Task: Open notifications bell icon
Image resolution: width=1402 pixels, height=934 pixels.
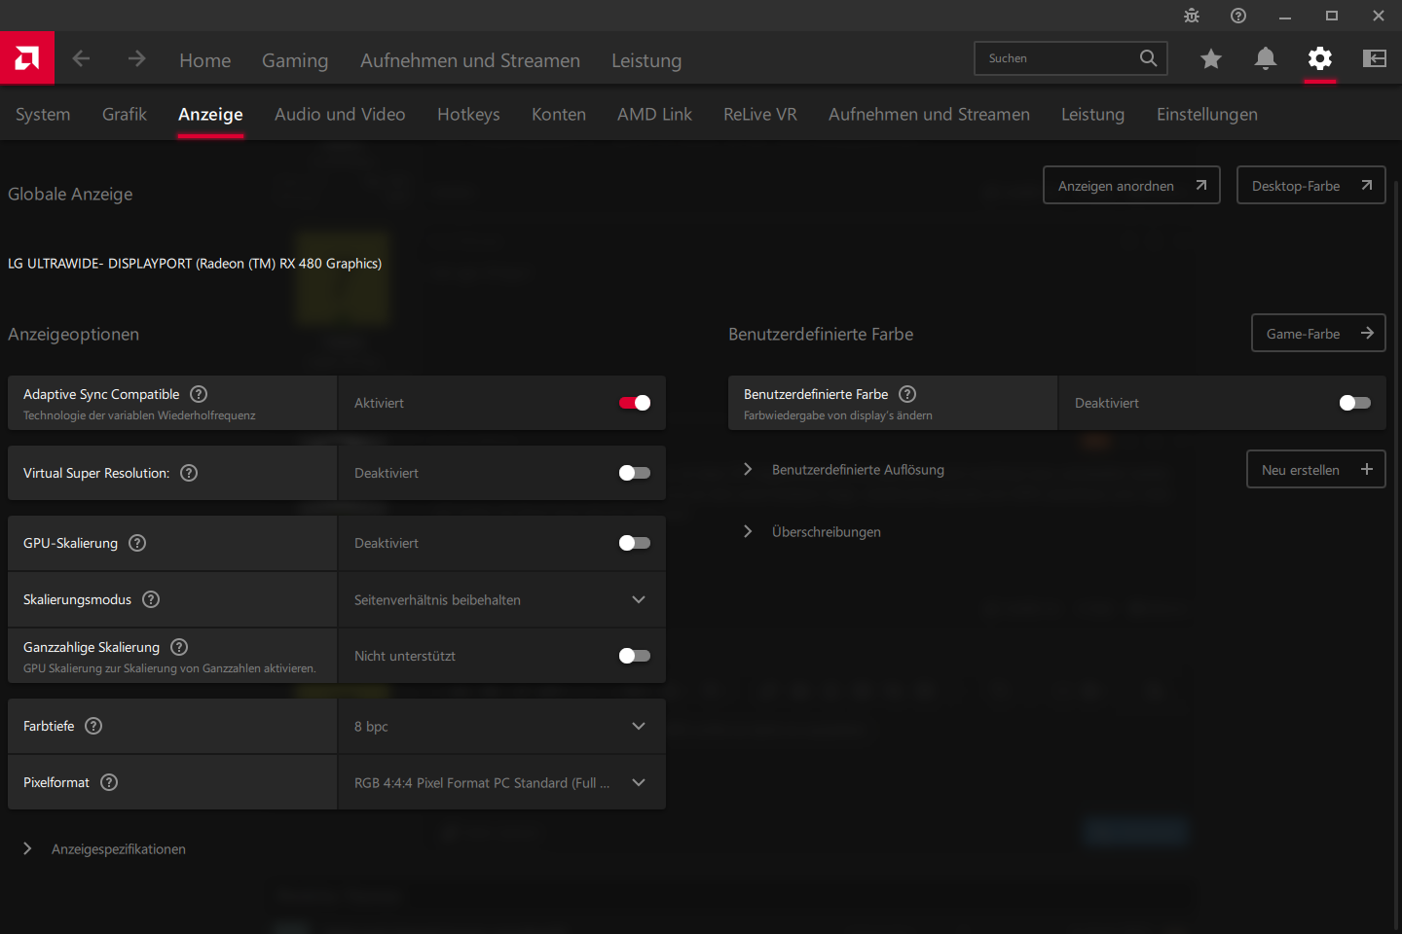Action: coord(1266,58)
